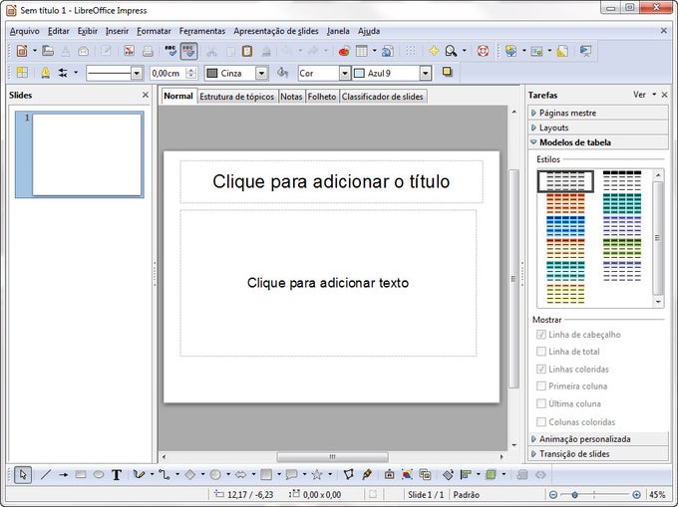Image resolution: width=678 pixels, height=507 pixels.
Task: Open LibreOffice Help lifebuoy icon
Action: (483, 51)
